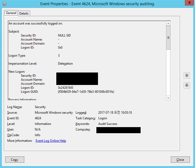
Task: Click Event ID value 4624
Action: tap(38, 118)
